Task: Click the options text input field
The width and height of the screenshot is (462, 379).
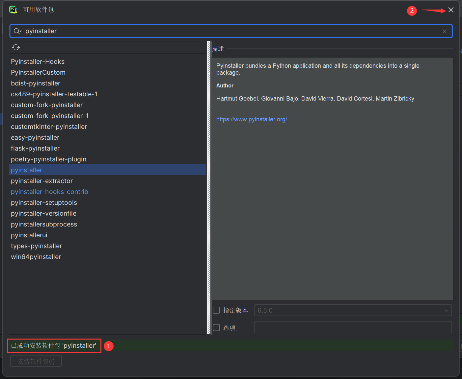Action: pos(353,327)
